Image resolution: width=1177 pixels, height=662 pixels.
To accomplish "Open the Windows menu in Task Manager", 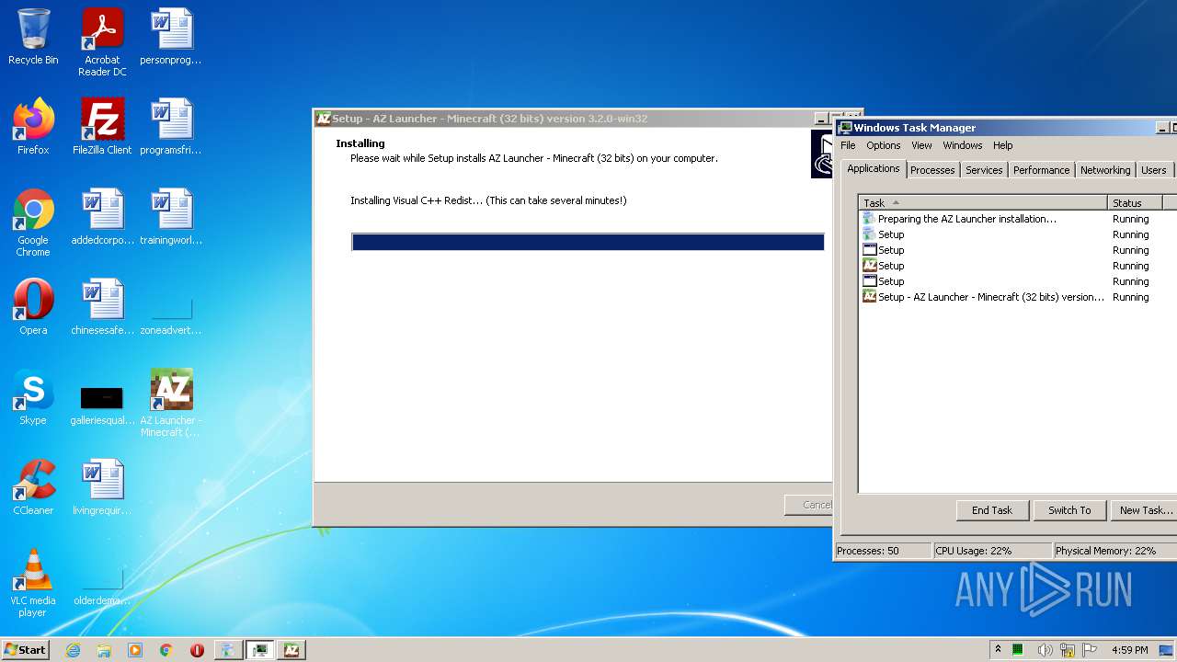I will coord(962,145).
